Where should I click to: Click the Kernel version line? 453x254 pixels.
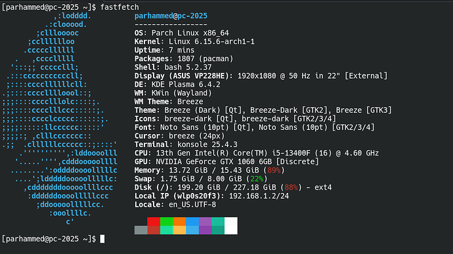tap(194, 41)
